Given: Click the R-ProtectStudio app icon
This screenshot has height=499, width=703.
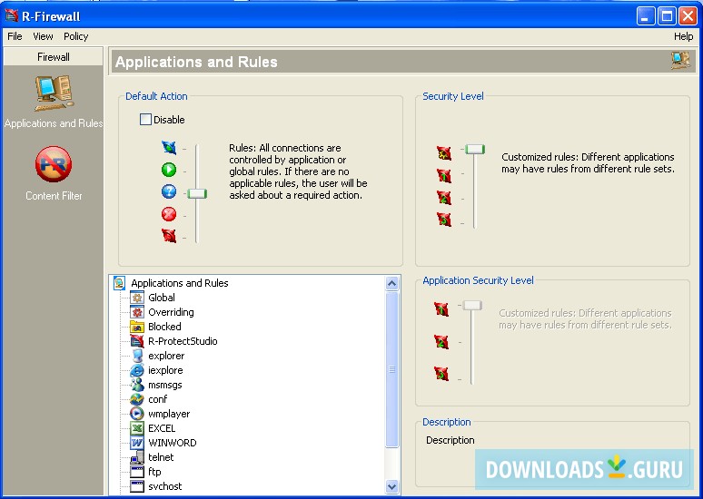Looking at the screenshot, I should click(137, 341).
